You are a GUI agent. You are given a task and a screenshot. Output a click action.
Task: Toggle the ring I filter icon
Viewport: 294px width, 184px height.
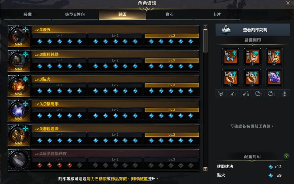(x=259, y=93)
